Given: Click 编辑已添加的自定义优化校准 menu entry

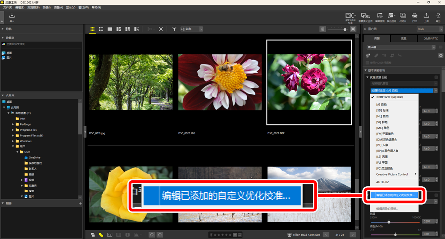Looking at the screenshot, I should (x=395, y=195).
